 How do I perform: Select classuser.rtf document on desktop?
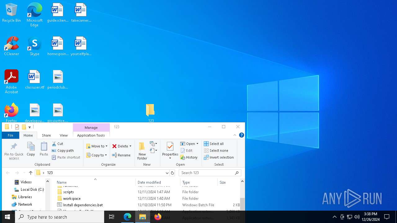pos(34,80)
